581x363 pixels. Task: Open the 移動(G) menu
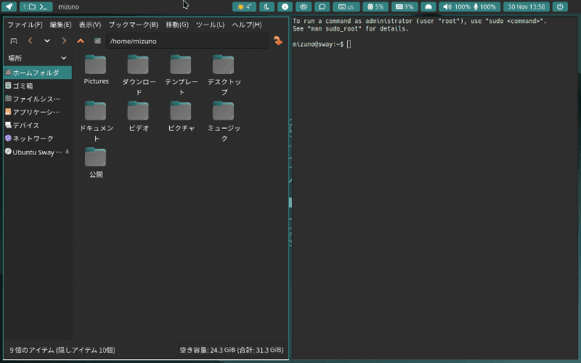click(x=177, y=25)
